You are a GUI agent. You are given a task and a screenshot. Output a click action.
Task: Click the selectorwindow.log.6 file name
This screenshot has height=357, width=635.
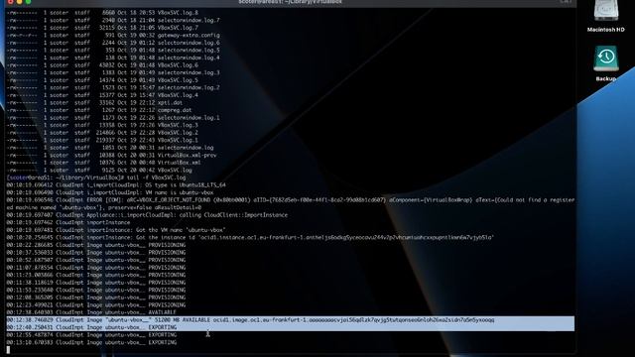[x=189, y=43]
